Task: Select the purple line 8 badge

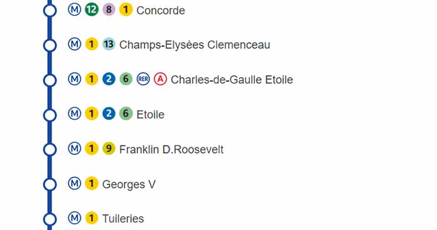Action: point(109,10)
